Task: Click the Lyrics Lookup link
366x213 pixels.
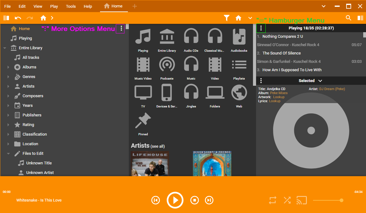Action: (x=275, y=101)
